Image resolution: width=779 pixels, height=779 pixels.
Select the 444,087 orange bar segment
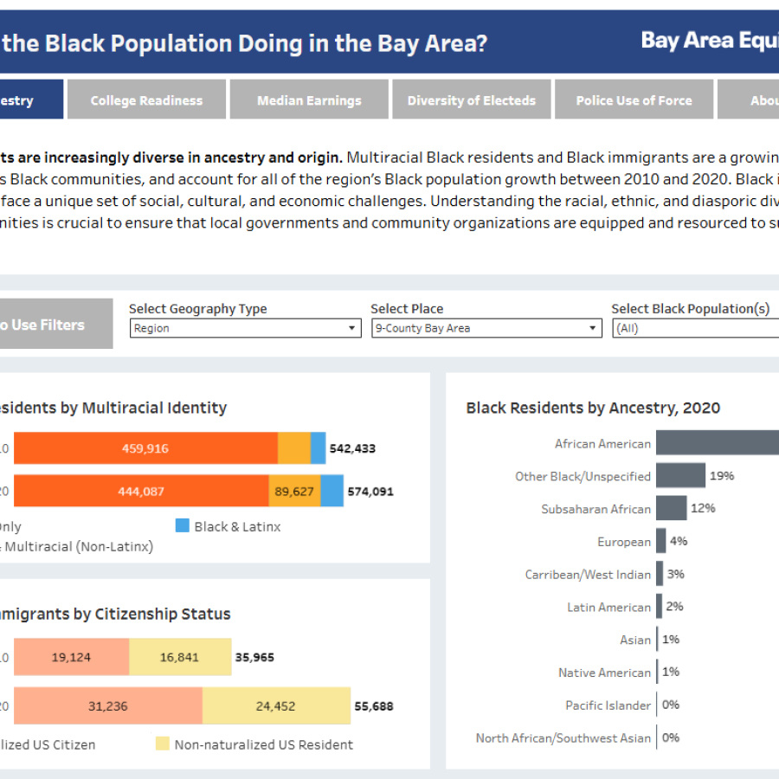pos(142,491)
